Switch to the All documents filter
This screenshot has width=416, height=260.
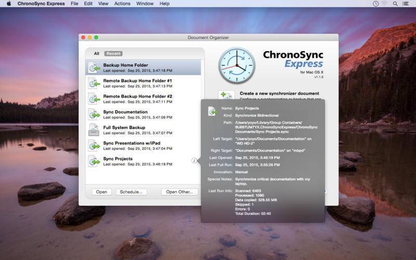[96, 54]
